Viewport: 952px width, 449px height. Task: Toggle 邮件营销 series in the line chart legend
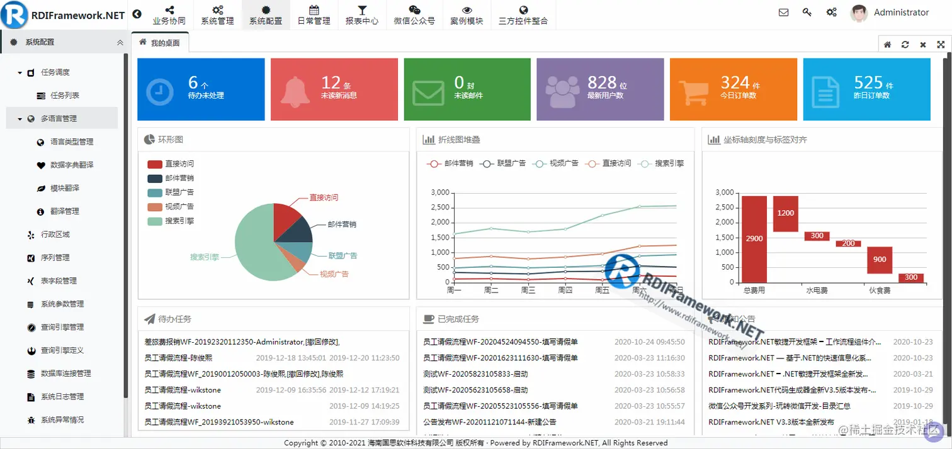tap(450, 163)
